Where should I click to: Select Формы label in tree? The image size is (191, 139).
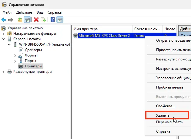(31, 55)
